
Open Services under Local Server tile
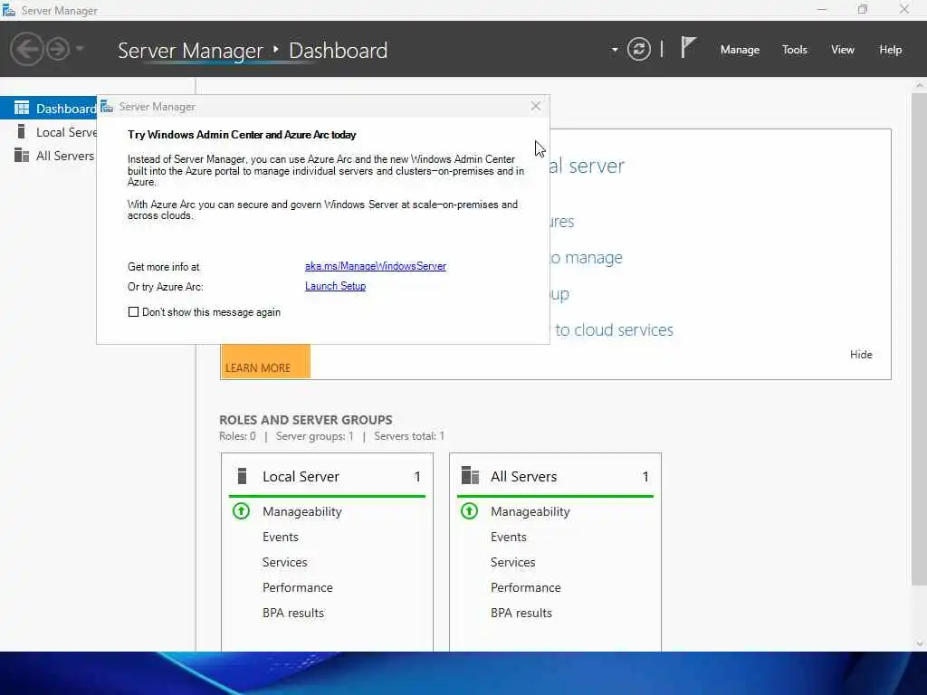pos(285,562)
